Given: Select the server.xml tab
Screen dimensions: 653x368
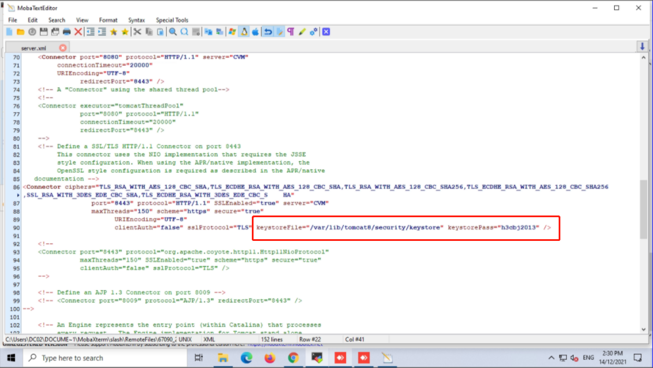Looking at the screenshot, I should (x=34, y=48).
